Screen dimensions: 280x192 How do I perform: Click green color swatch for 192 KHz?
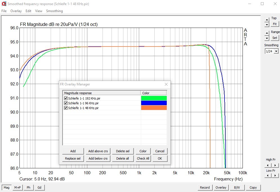click(154, 98)
